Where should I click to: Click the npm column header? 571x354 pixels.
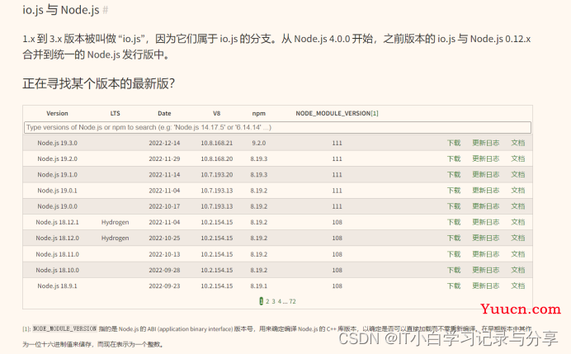coord(259,113)
